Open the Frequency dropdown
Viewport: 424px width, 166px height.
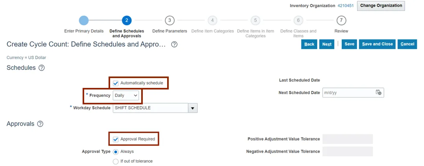(125, 95)
